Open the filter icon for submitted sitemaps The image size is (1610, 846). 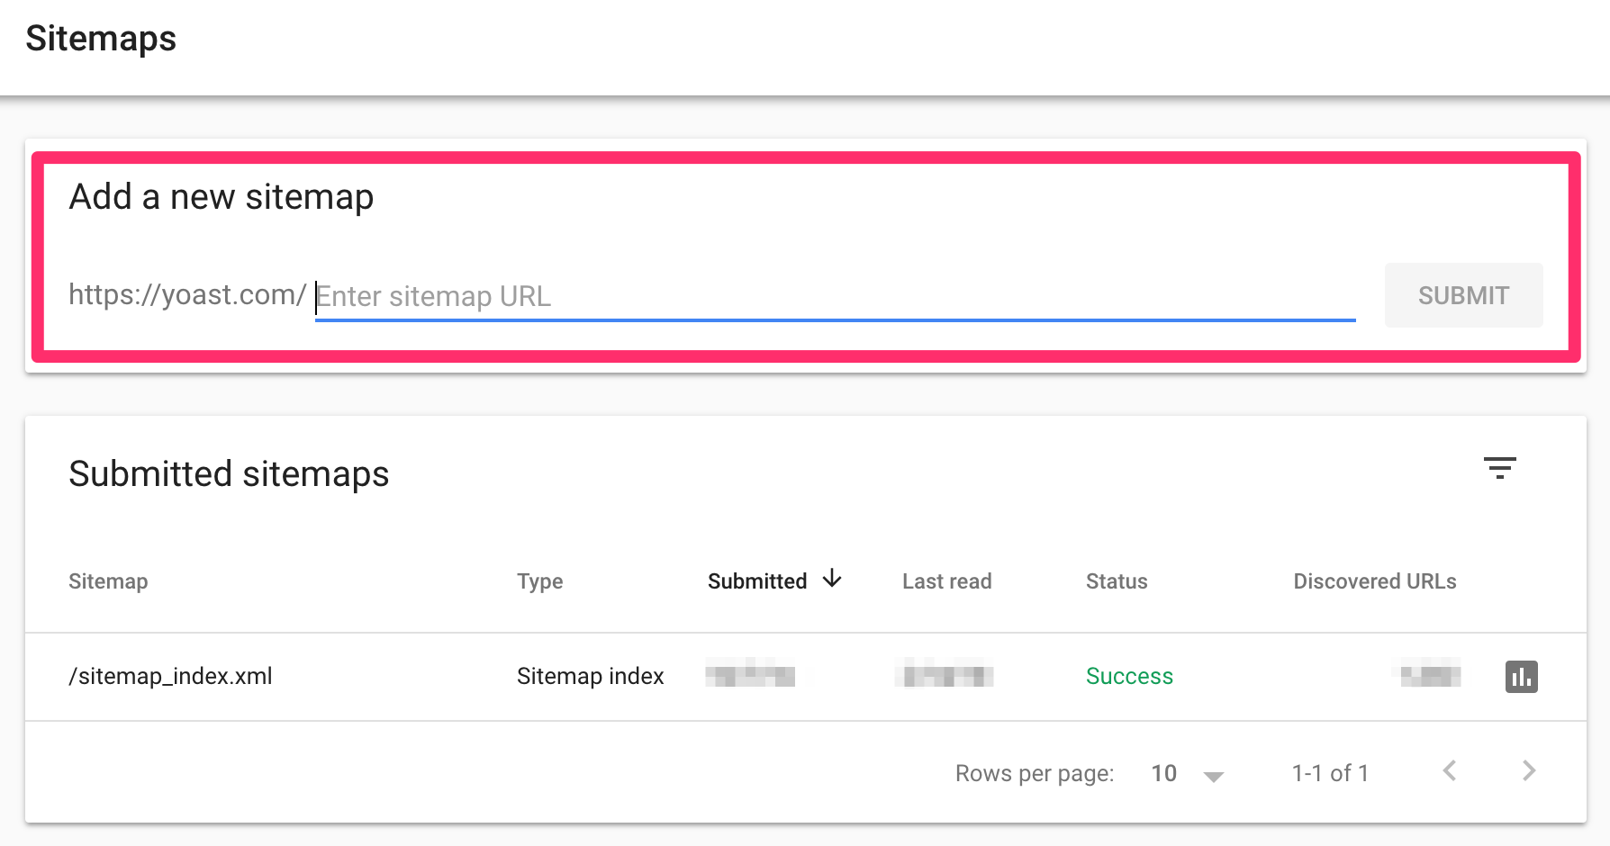[x=1499, y=468]
